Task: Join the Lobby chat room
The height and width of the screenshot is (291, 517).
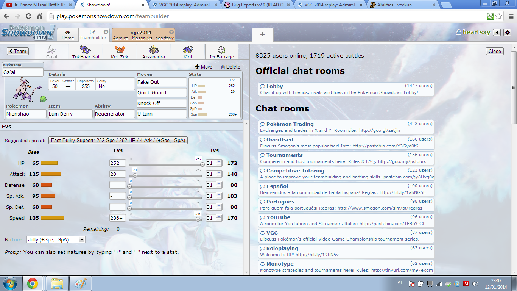Action: coord(346,89)
